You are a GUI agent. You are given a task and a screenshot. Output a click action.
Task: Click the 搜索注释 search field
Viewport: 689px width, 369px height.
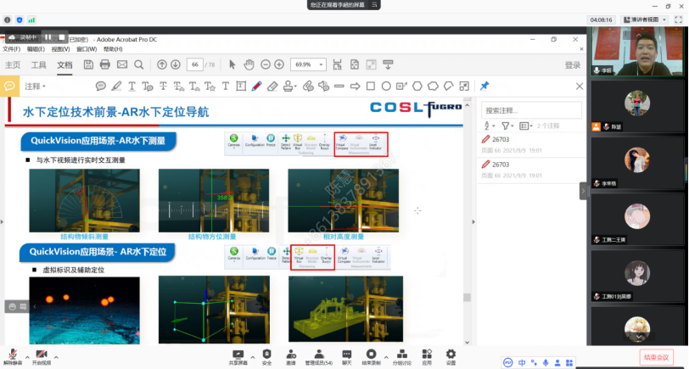click(x=530, y=109)
